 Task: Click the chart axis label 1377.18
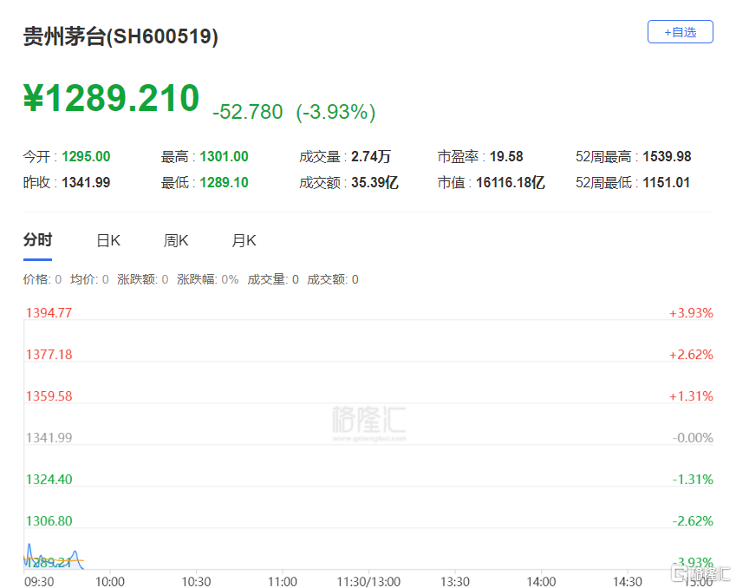tap(49, 355)
